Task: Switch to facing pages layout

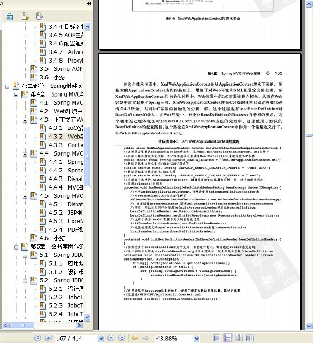Action: (249, 338)
